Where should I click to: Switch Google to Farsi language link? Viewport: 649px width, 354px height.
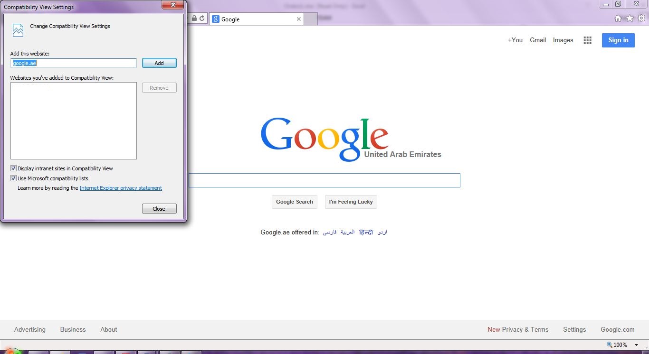[330, 232]
